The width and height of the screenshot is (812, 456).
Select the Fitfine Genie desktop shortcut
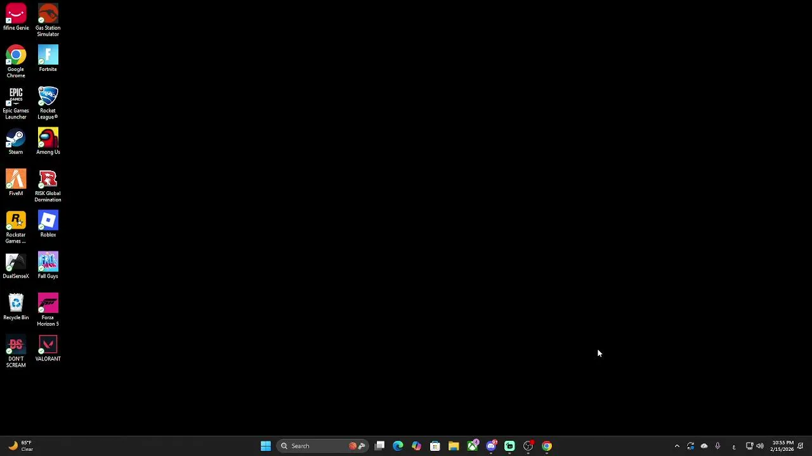[16, 17]
